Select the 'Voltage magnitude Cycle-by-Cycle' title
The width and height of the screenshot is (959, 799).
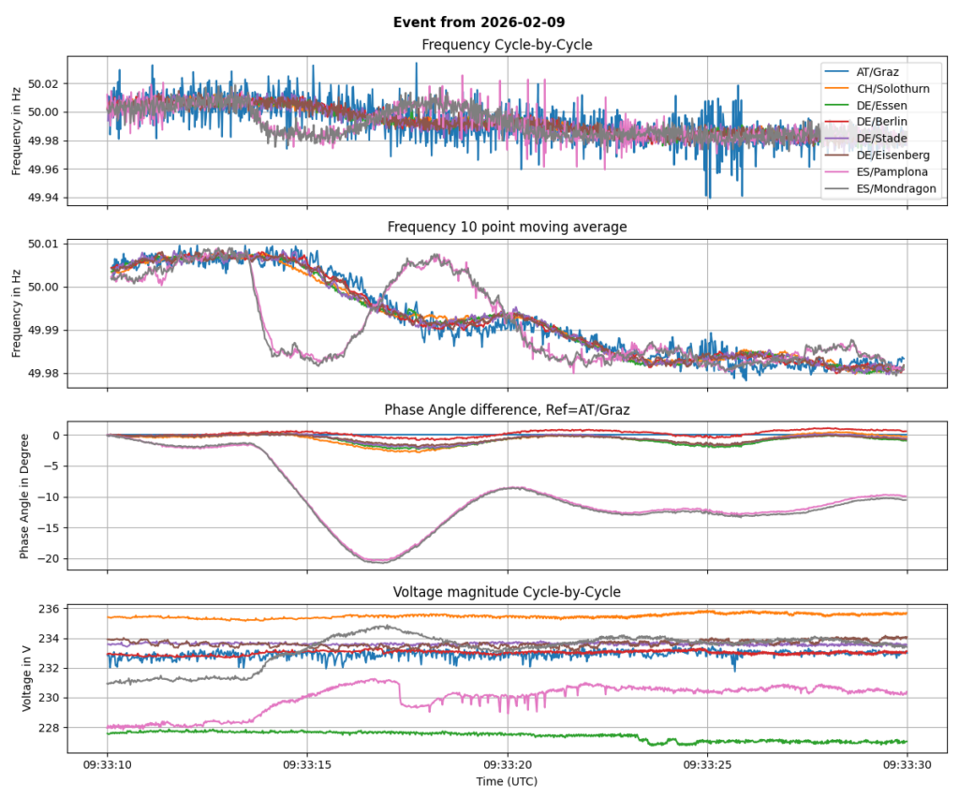(x=507, y=592)
